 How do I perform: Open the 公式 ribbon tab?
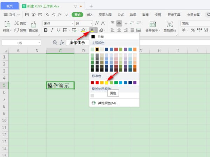tap(121, 15)
